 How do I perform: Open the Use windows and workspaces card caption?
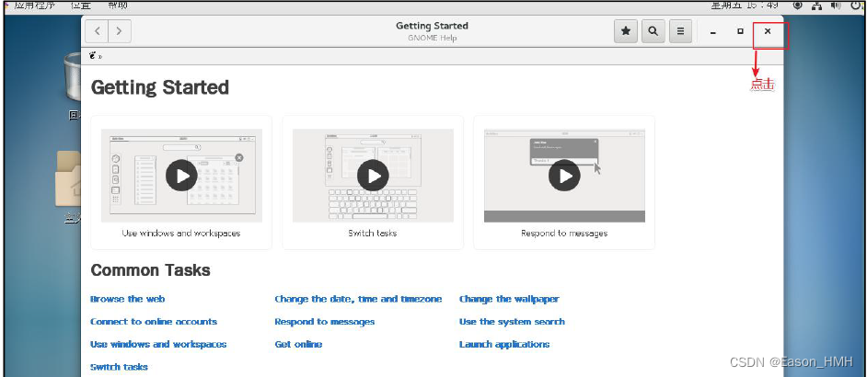[x=181, y=234]
